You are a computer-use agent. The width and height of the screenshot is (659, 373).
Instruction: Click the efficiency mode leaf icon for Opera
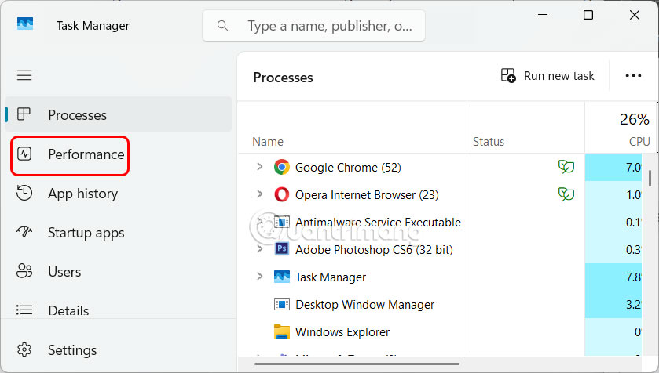(566, 194)
